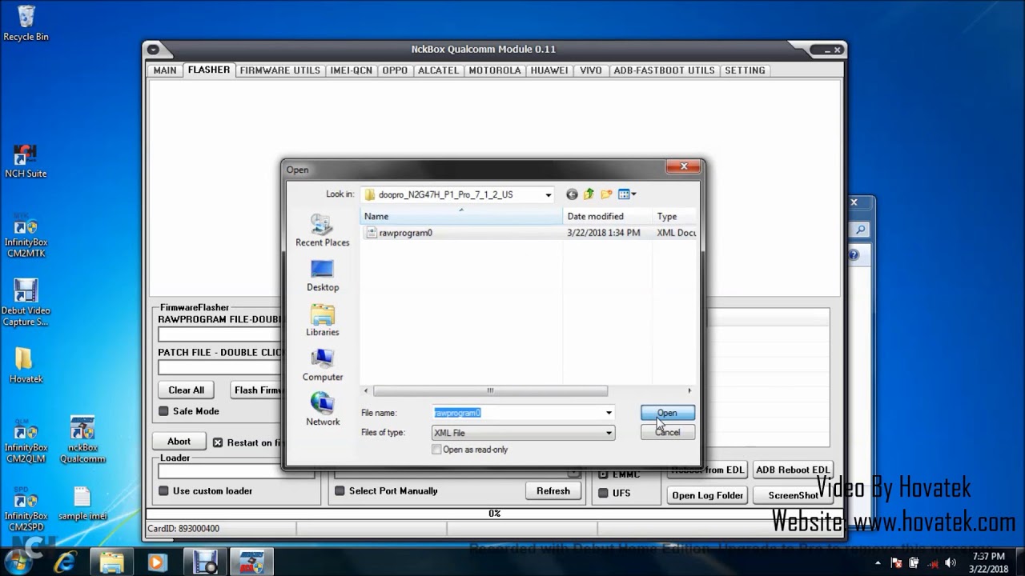Select the UFS storage option
1025x576 pixels.
603,494
